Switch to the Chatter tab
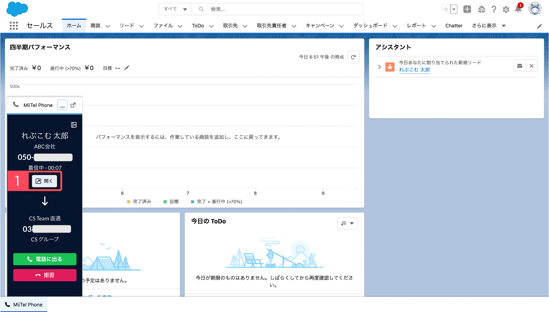Viewport: 549px width, 312px height. click(454, 26)
